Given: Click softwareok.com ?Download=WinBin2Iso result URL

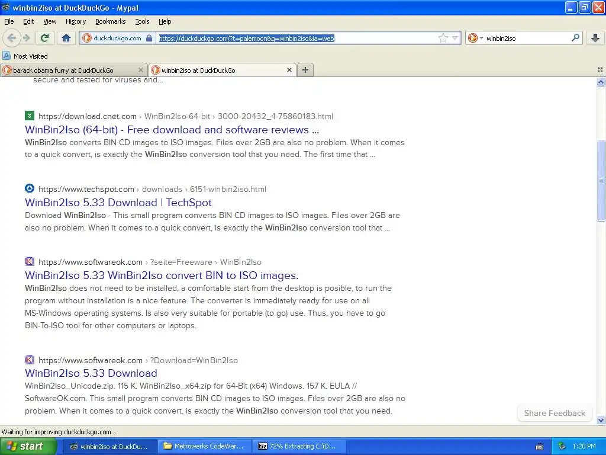Looking at the screenshot, I should pos(138,360).
